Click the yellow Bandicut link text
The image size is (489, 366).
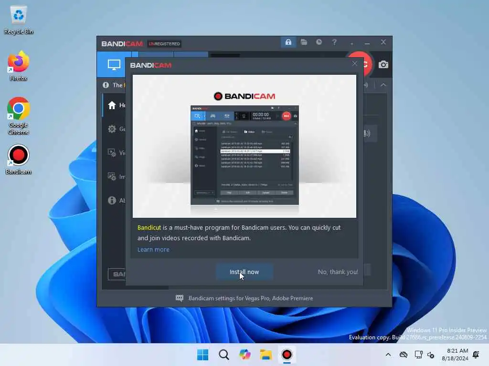(x=149, y=227)
